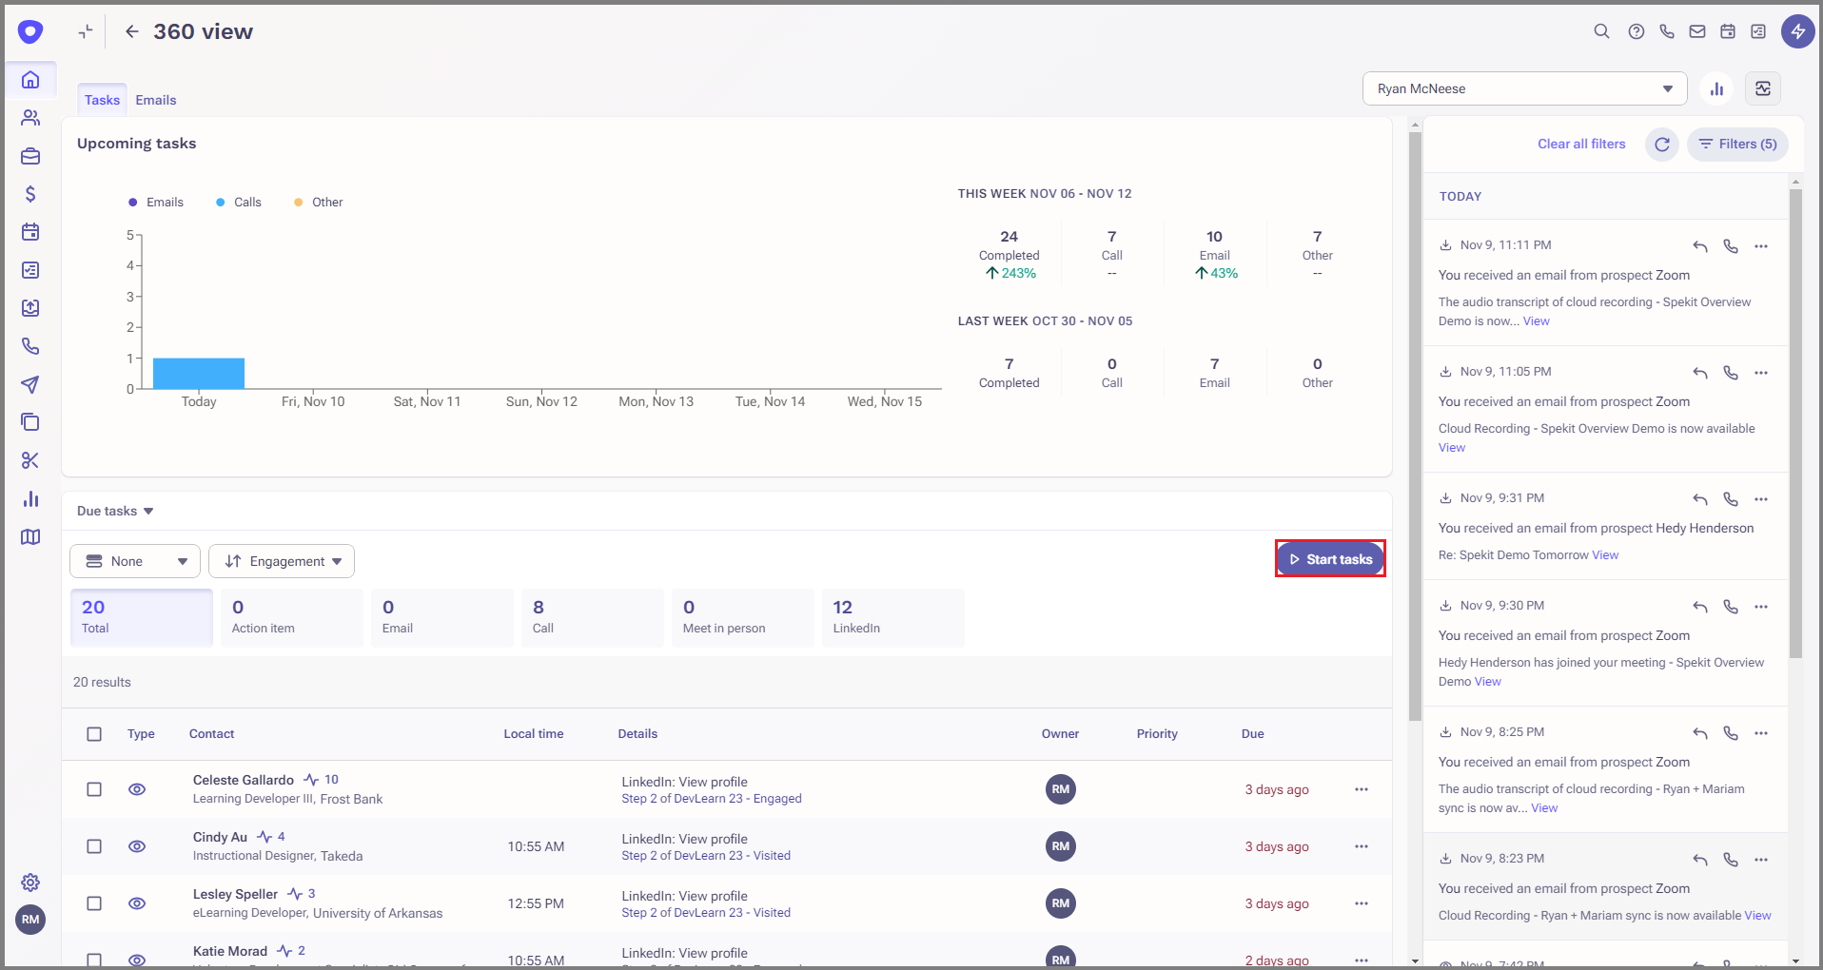Expand the Ryan McNeese user dropdown
The image size is (1823, 970).
coord(1524,88)
